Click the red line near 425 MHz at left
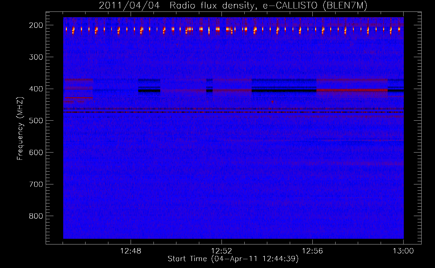The height and width of the screenshot is (268, 435). click(x=79, y=98)
